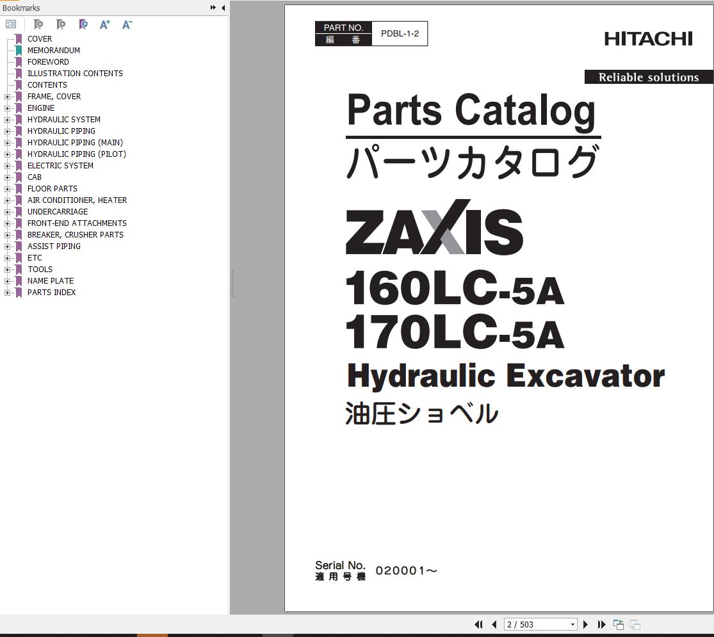Select the FRONT-END ATTACHMENTS label
714x637 pixels.
click(x=77, y=223)
